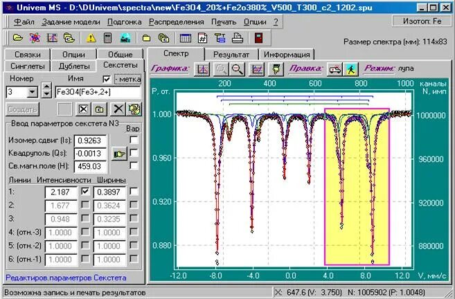The image size is (455, 299).
Task: Open the Печать menu
Action: click(224, 22)
